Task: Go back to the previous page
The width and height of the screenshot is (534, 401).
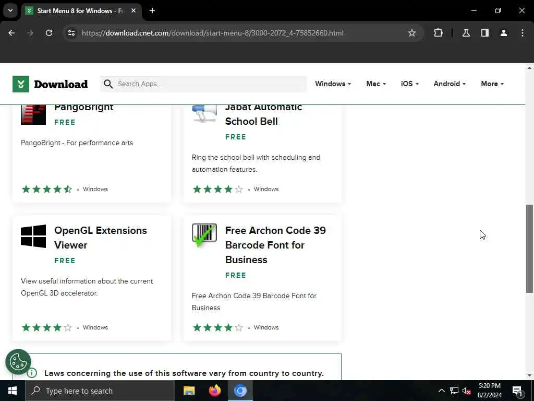Action: click(11, 33)
